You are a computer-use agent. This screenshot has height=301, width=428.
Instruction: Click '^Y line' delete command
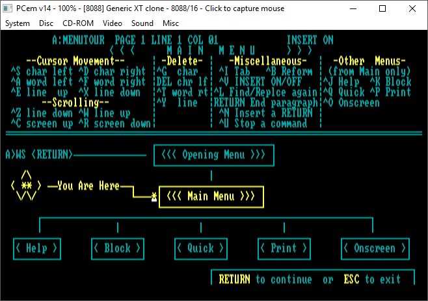click(x=177, y=103)
